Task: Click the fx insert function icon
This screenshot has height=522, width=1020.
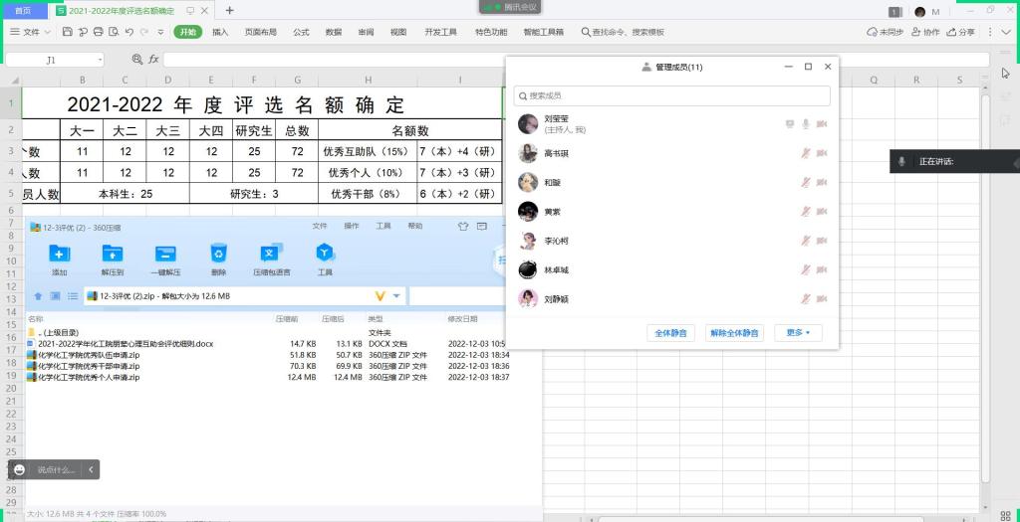Action: pos(153,60)
